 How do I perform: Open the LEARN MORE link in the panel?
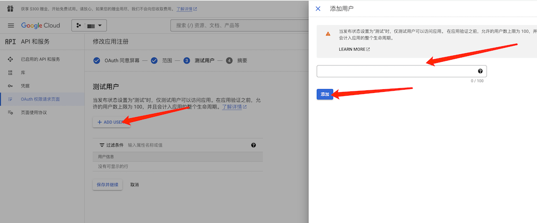point(354,49)
